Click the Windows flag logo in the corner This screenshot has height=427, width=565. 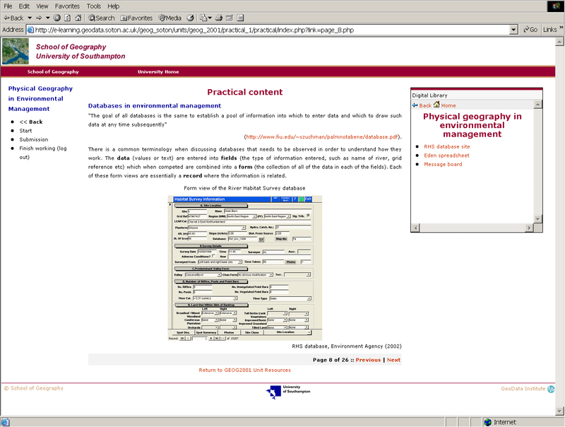(x=556, y=6)
